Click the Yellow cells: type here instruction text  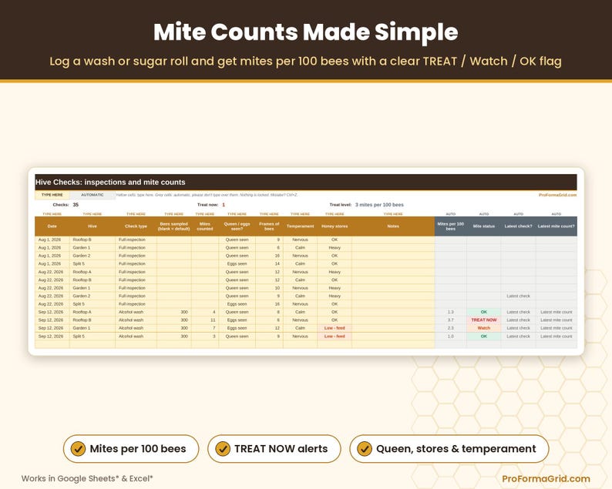click(x=207, y=195)
